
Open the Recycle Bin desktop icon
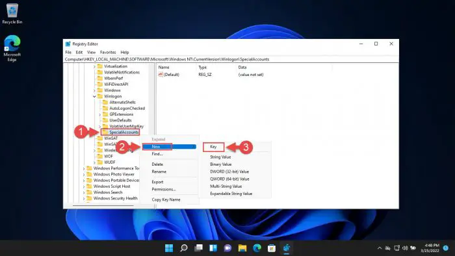click(x=12, y=14)
